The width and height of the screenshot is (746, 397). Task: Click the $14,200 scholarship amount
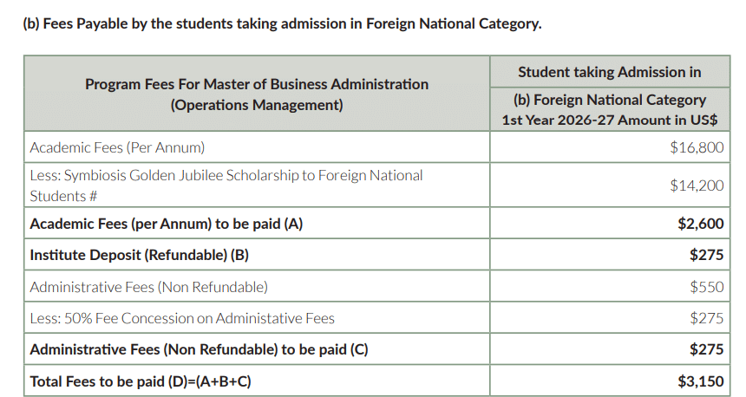tap(697, 185)
